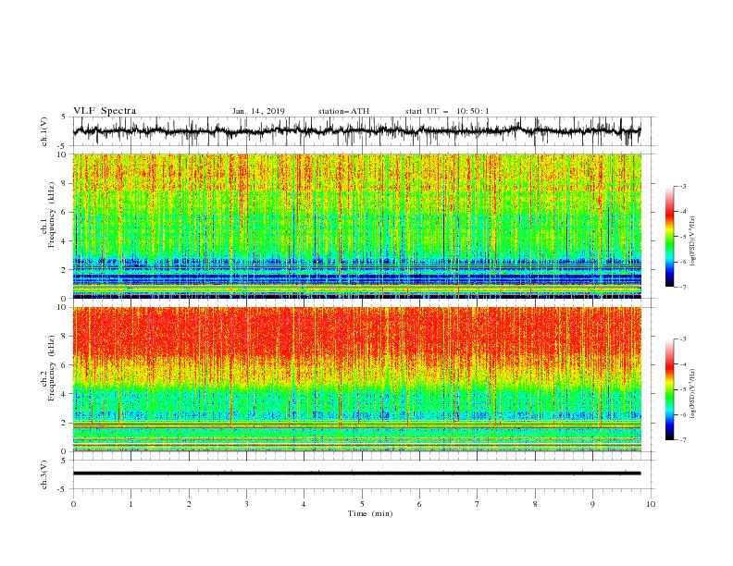Image resolution: width=733 pixels, height=566 pixels.
Task: Click the log(PSD) label beside ch.1 color bar
Action: [693, 241]
